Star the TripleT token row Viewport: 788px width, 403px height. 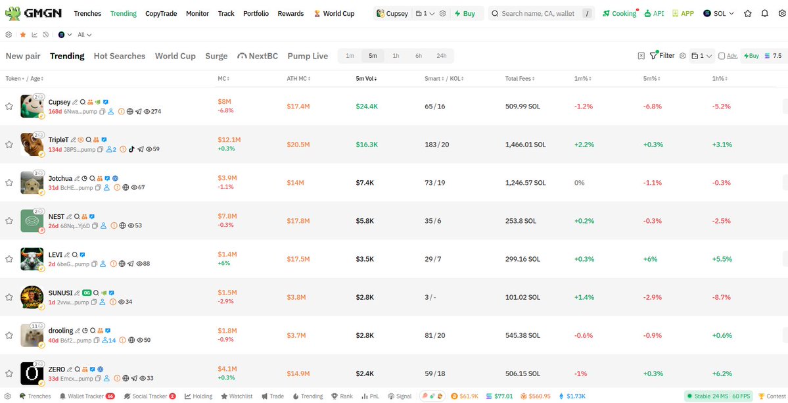click(9, 144)
